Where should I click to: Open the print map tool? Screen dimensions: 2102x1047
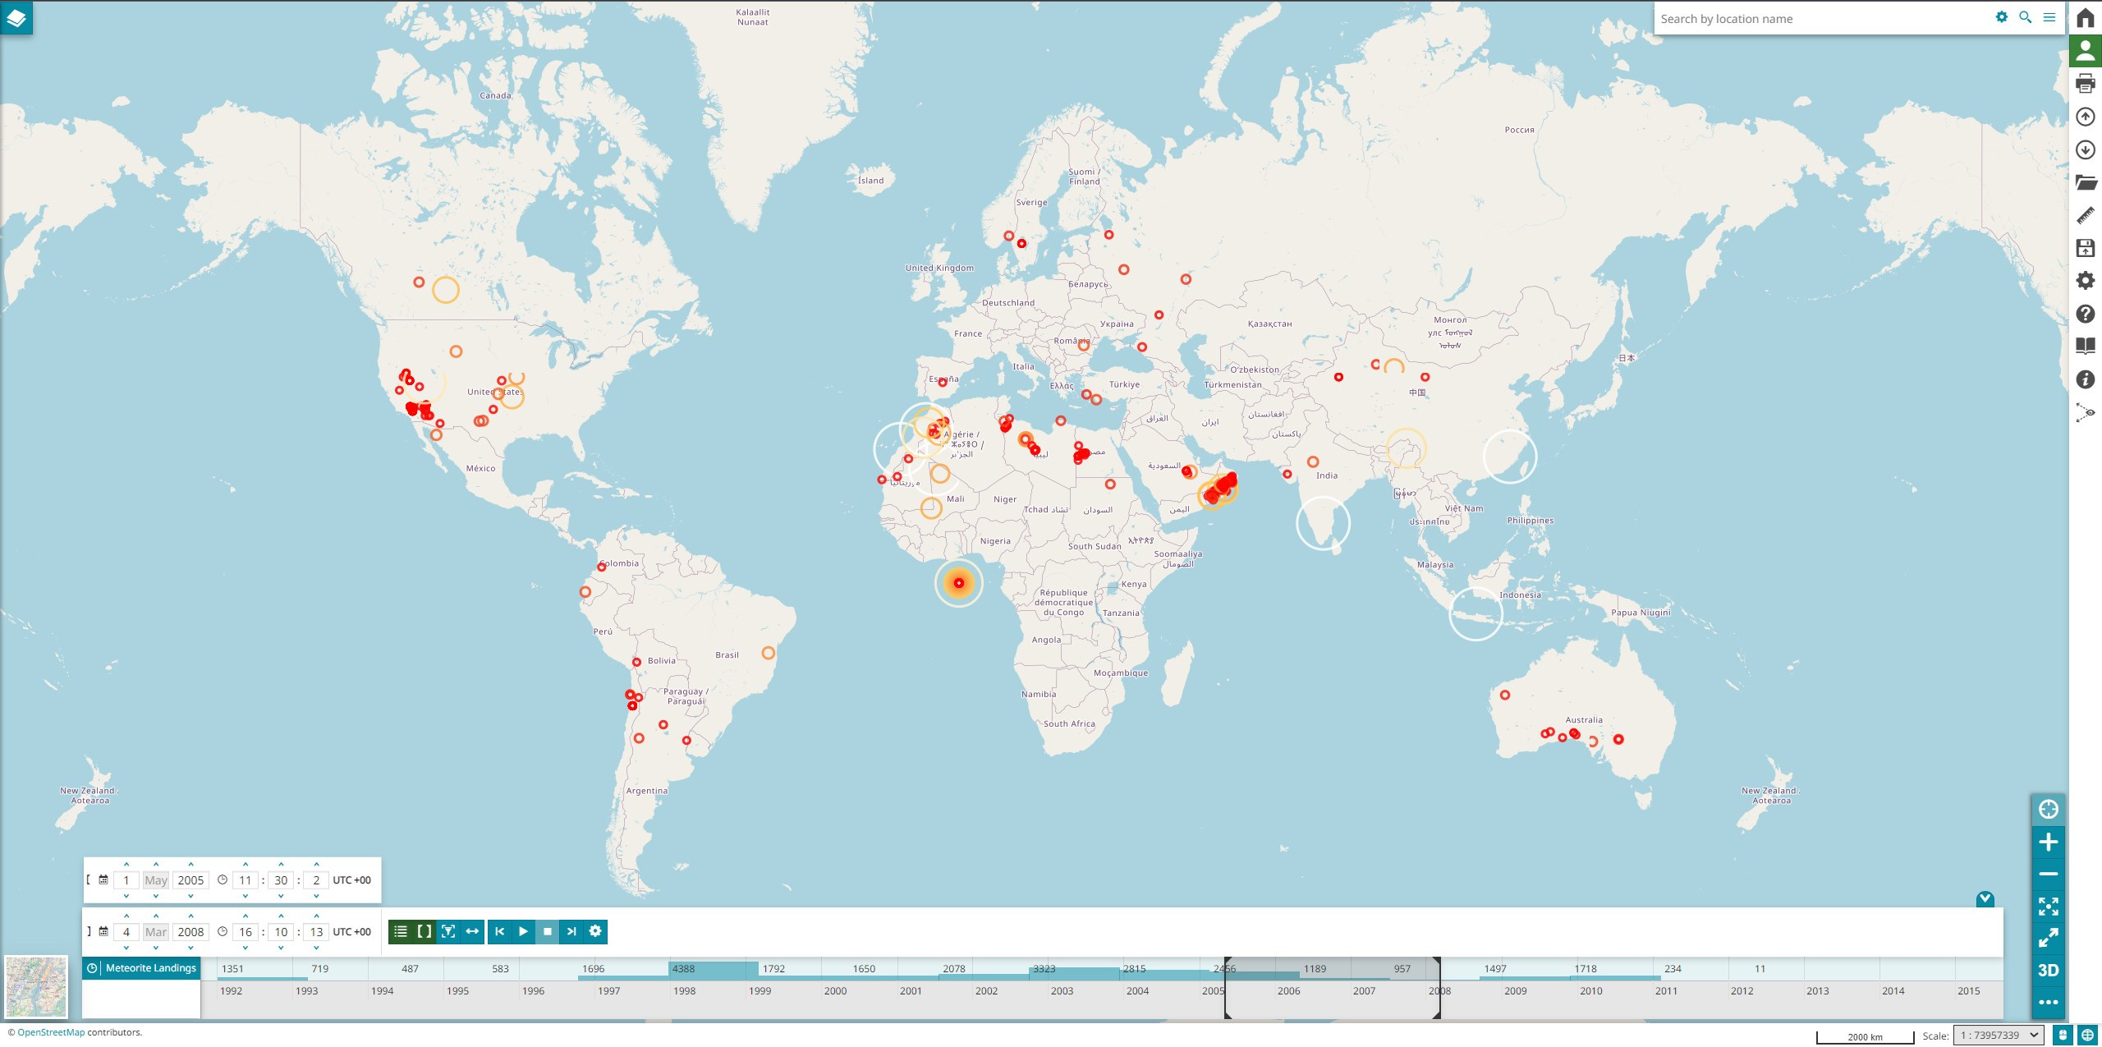(2085, 83)
